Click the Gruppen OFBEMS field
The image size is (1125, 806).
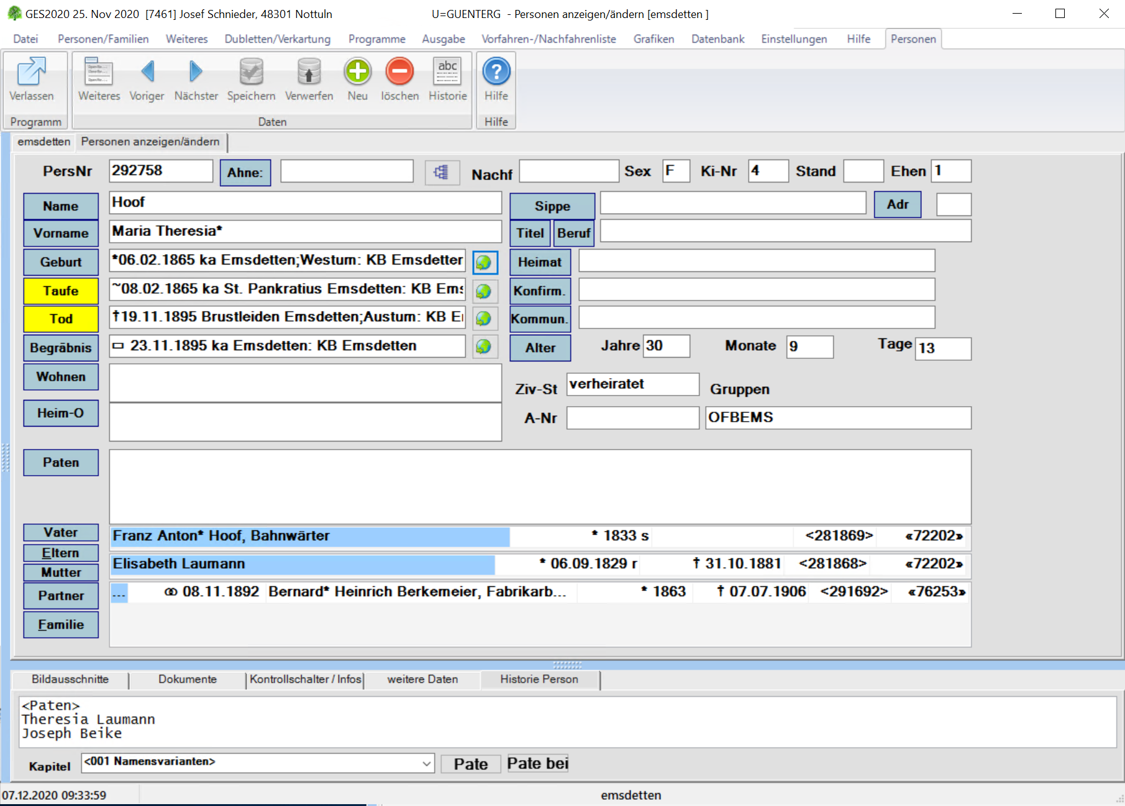(838, 418)
